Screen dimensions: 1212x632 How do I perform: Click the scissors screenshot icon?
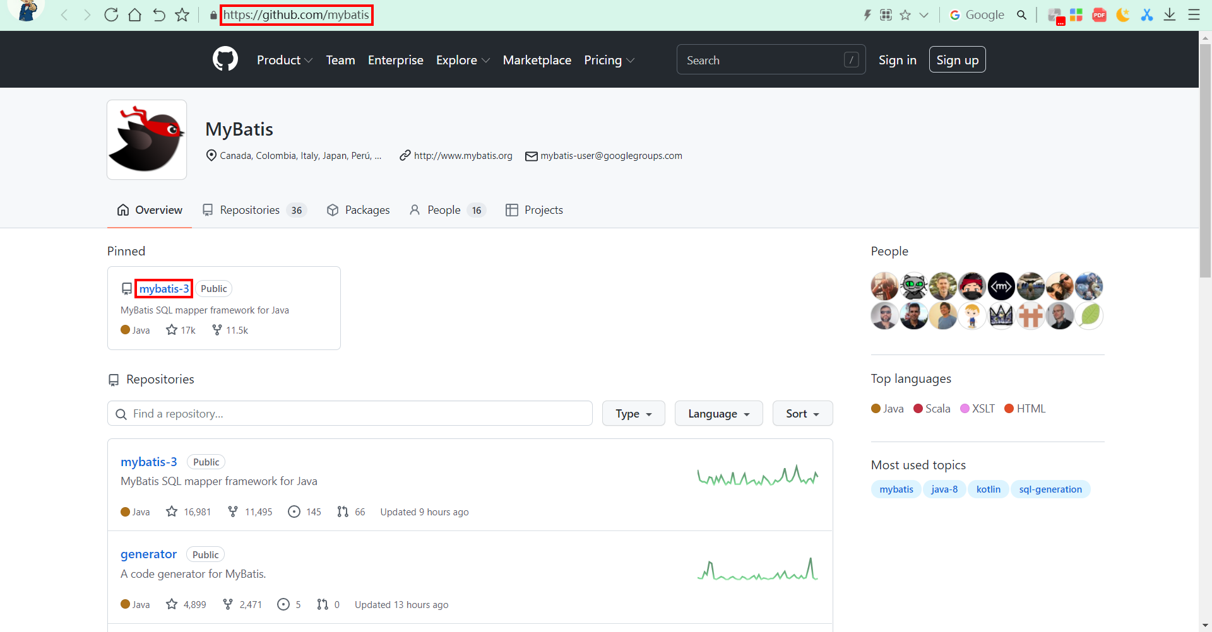tap(1147, 15)
